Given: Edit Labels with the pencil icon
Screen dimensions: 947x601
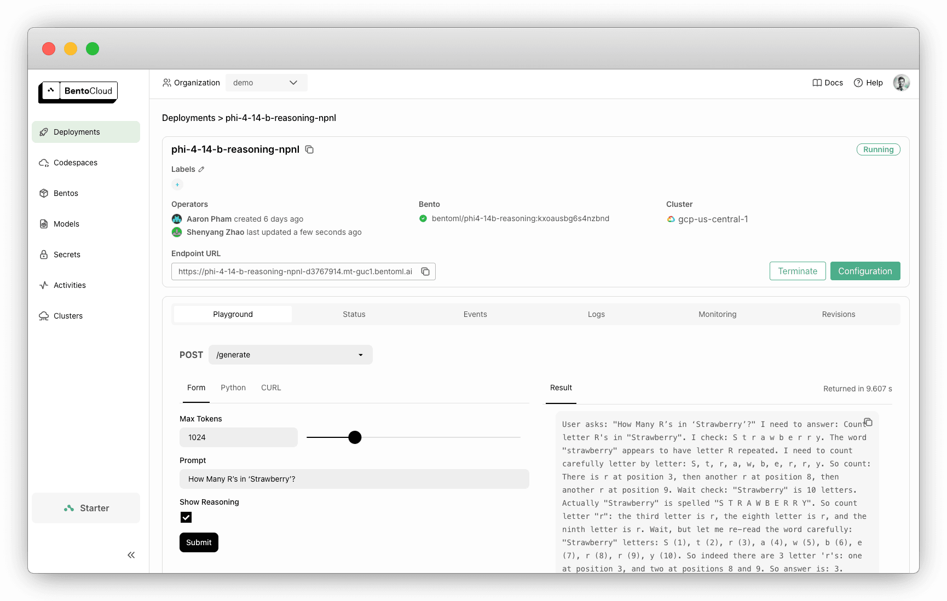Looking at the screenshot, I should click(201, 169).
